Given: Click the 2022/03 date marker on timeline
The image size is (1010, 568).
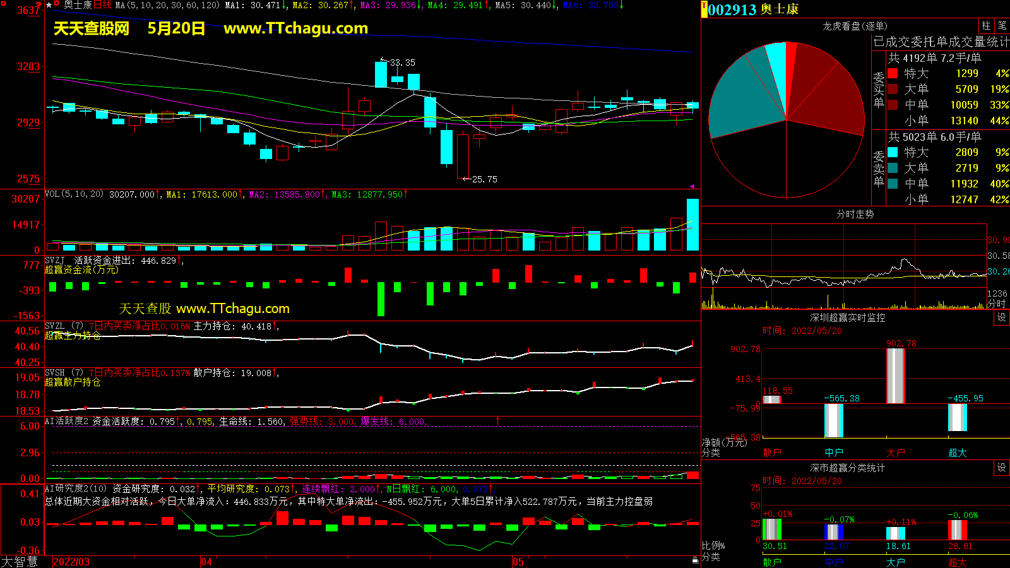Looking at the screenshot, I should tap(71, 562).
